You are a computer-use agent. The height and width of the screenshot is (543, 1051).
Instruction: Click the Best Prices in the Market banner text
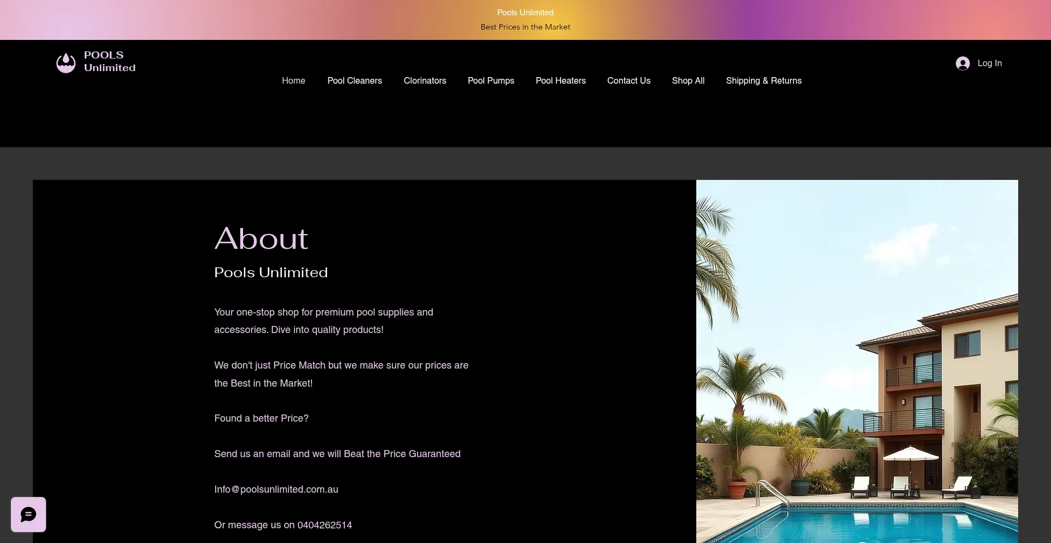pyautogui.click(x=525, y=27)
